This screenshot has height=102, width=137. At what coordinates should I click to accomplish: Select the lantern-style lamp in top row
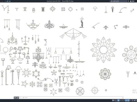pyautogui.click(x=43, y=9)
